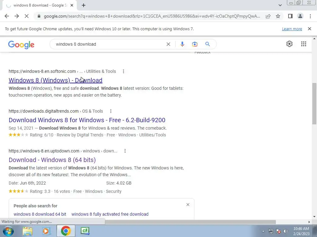Open the Windows Start menu
Image resolution: width=317 pixels, height=237 pixels.
tap(8, 231)
